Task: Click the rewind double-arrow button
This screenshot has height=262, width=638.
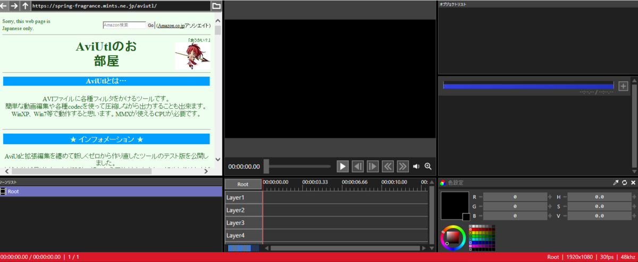Action: pyautogui.click(x=388, y=166)
